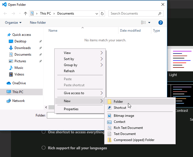This screenshot has width=193, height=157.
Task: Click the Help question mark icon
Action: 161,23
